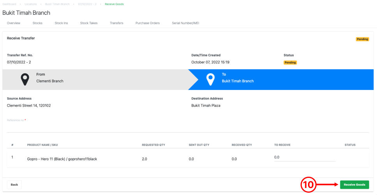This screenshot has width=377, height=195.
Task: Go back using the Back button
Action: [14, 184]
